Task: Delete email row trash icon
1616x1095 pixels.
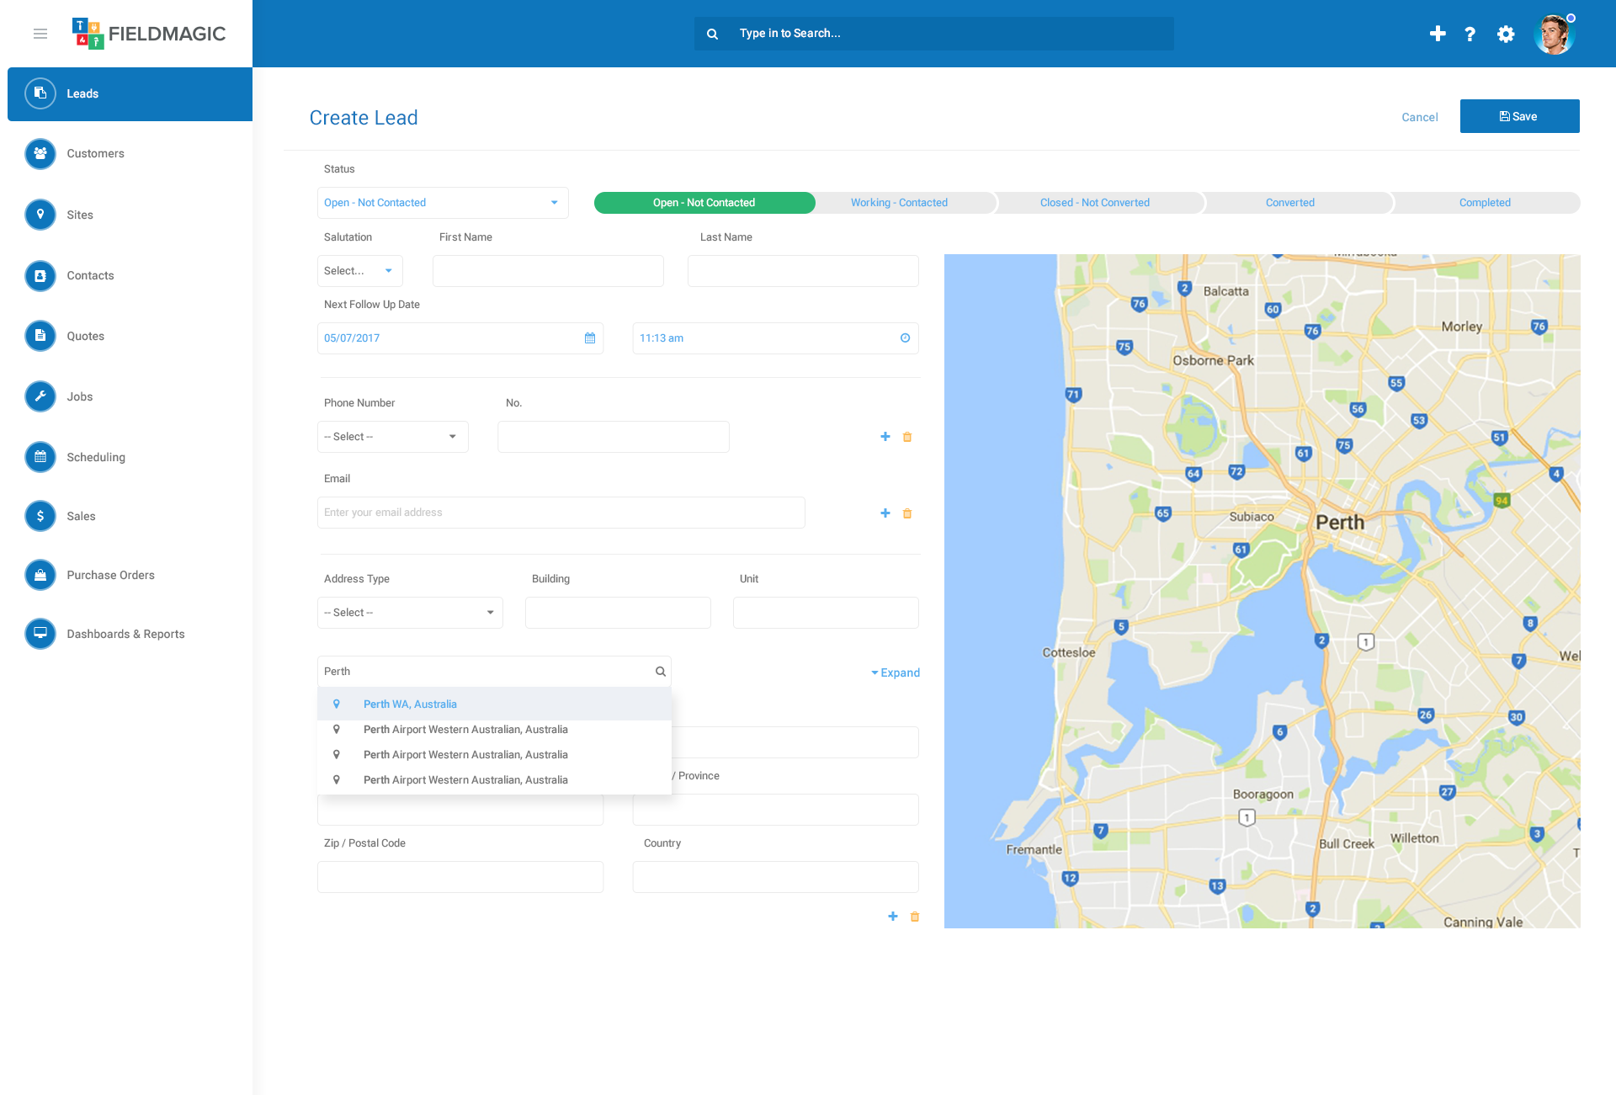Action: click(907, 513)
